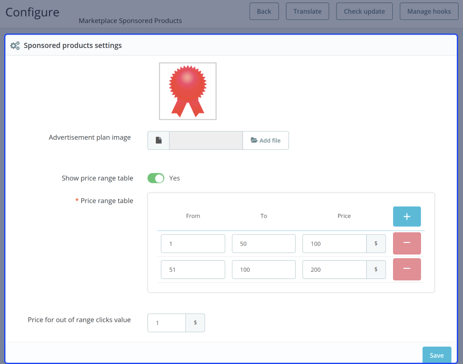This screenshot has width=463, height=364.
Task: Click the Show price range table label
Action: (x=98, y=178)
